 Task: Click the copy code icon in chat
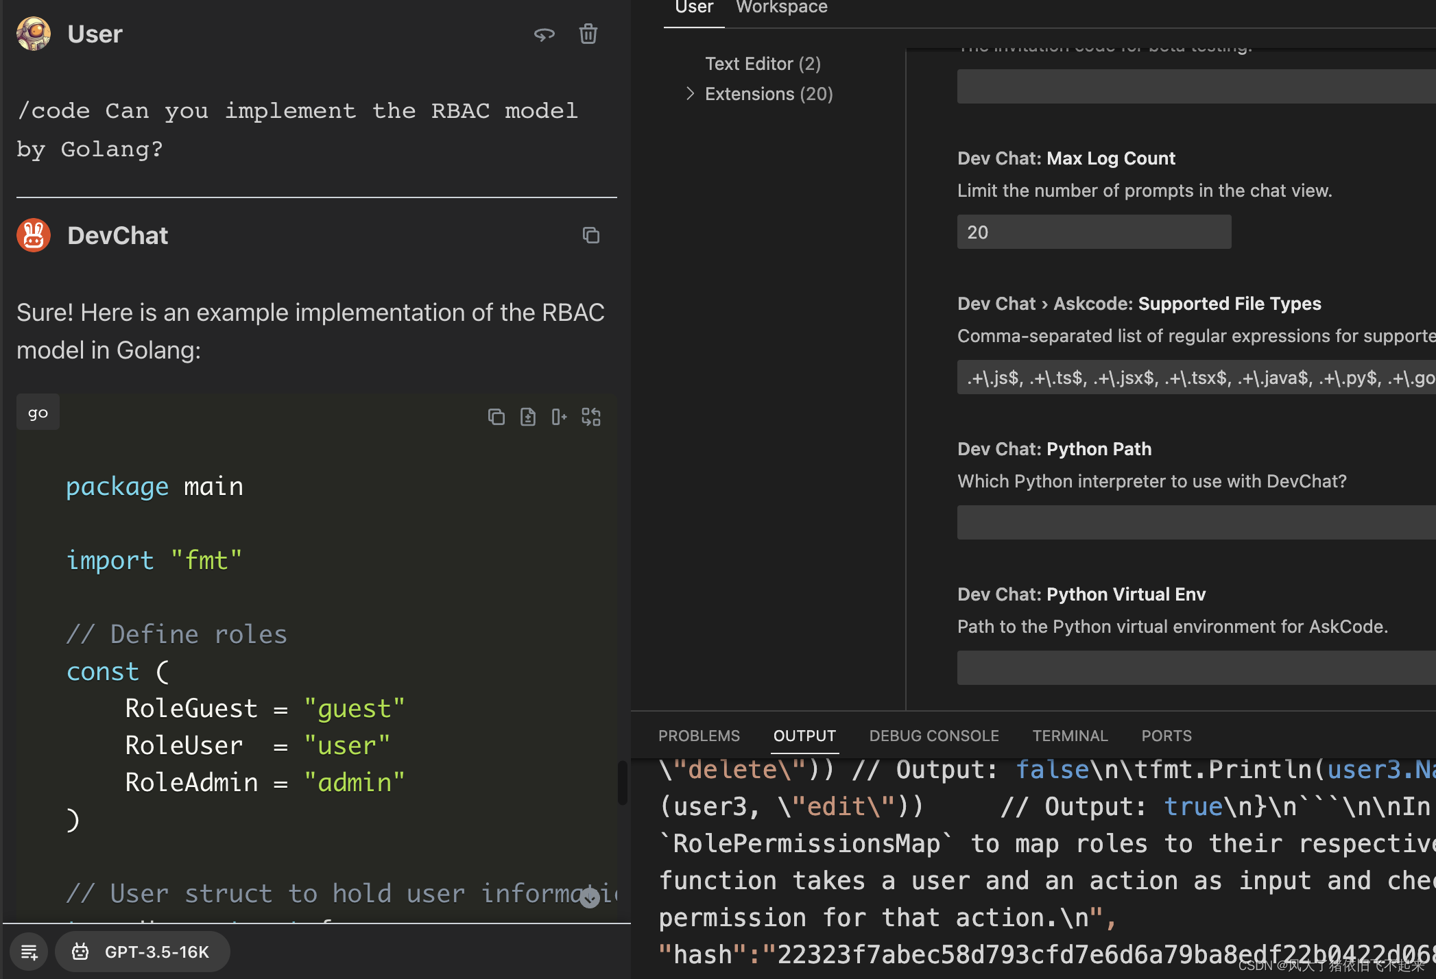tap(494, 416)
